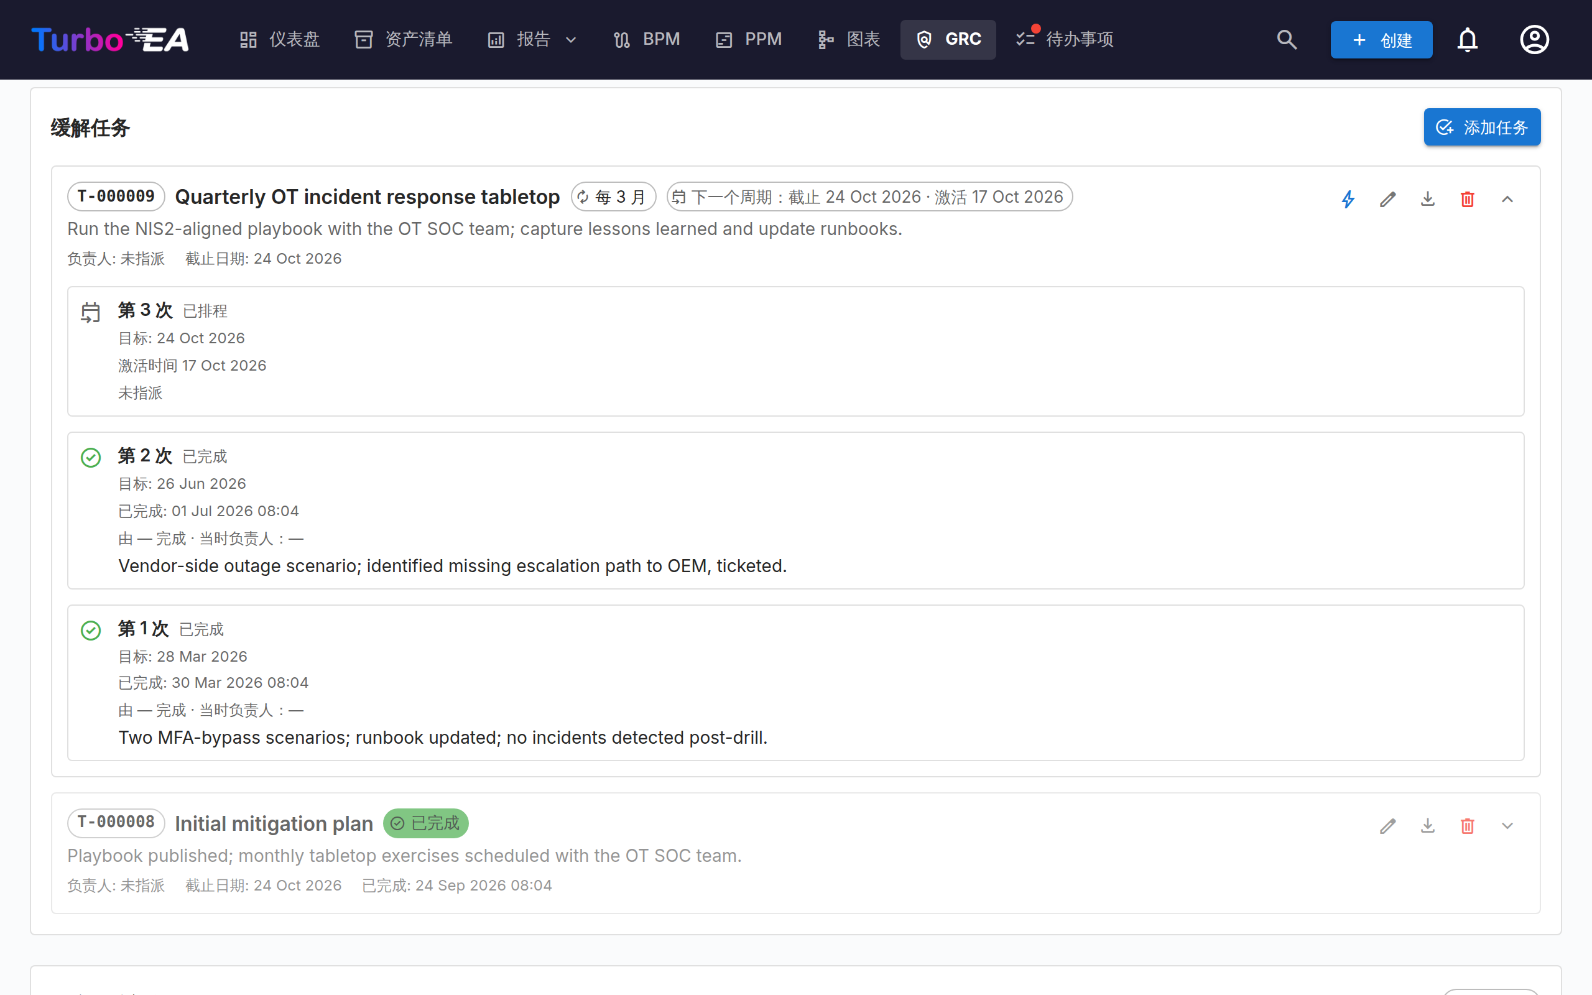The width and height of the screenshot is (1592, 995).
Task: Click the 添加任务 button
Action: point(1482,127)
